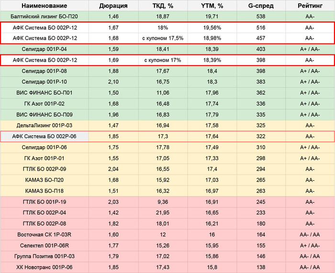
Task: Select the G-спред value 538
Action: coord(261,16)
